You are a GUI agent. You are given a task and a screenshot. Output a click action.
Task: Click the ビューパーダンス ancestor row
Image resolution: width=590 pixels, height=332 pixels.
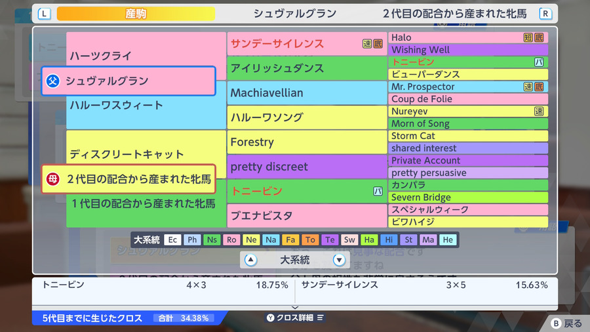click(468, 74)
